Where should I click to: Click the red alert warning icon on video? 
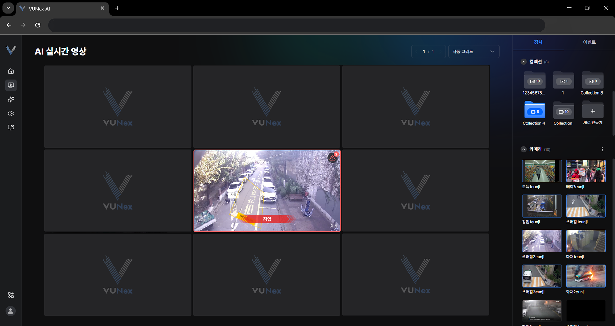(x=332, y=158)
